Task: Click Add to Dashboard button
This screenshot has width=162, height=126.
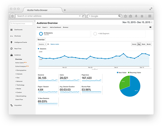Action: (55, 27)
